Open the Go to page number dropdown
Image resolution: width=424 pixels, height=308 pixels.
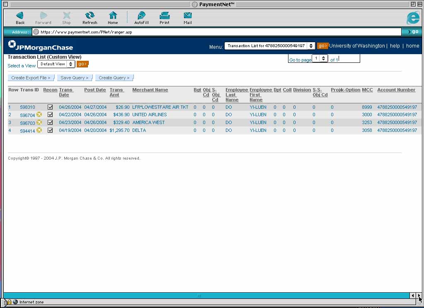click(320, 58)
